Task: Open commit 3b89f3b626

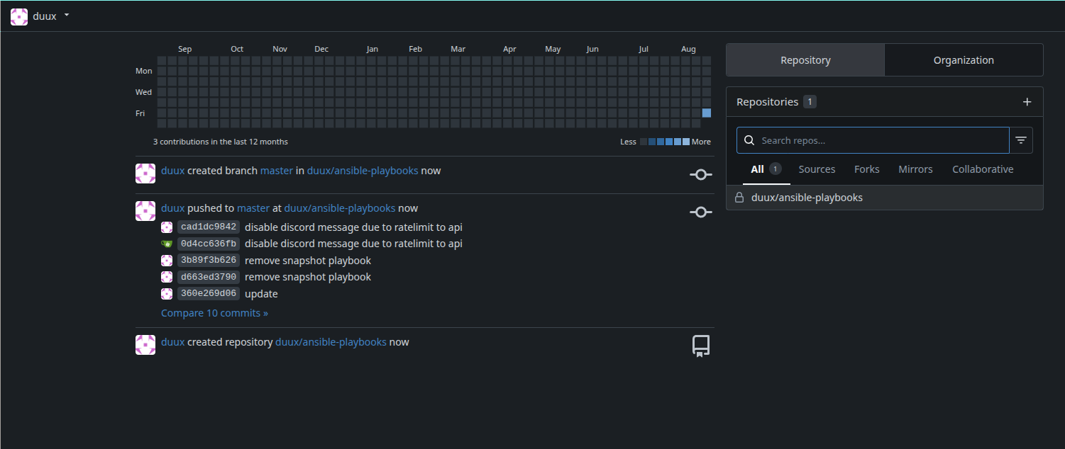Action: pyautogui.click(x=209, y=260)
